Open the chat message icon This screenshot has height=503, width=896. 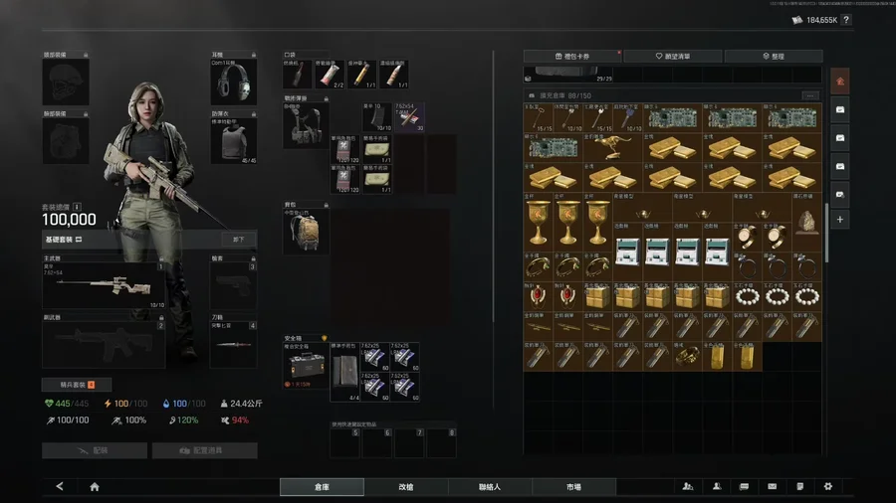point(744,486)
